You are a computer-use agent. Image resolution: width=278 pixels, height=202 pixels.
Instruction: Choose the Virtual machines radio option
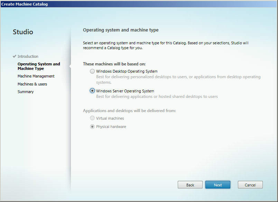[92, 118]
